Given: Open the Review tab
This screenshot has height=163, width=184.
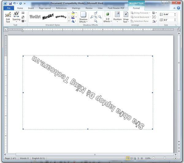Looking at the screenshot, I should (89, 8).
